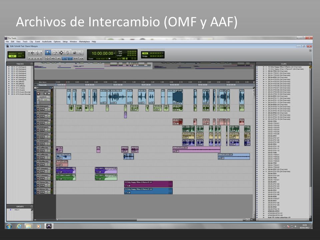Open A1 track view selector 'waveform'
The width and height of the screenshot is (320, 240).
point(43,97)
